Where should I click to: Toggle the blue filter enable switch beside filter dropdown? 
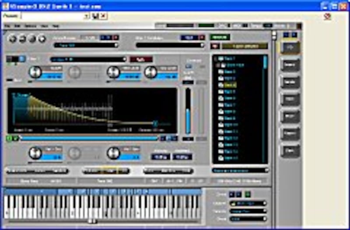pos(22,59)
